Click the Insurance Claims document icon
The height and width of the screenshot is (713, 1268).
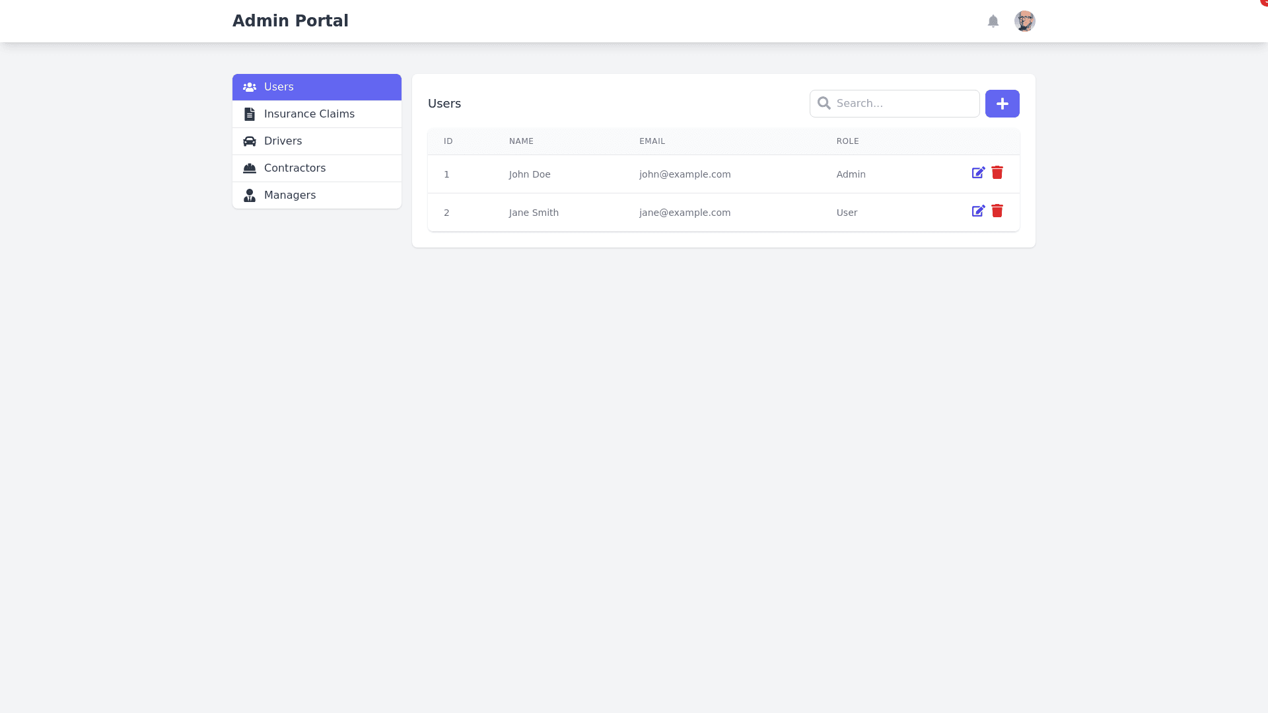tap(249, 114)
